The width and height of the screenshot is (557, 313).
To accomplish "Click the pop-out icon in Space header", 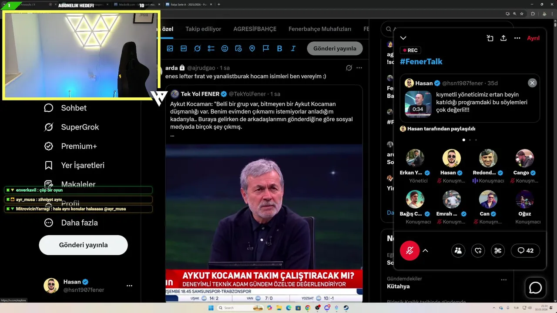I will 490,38.
